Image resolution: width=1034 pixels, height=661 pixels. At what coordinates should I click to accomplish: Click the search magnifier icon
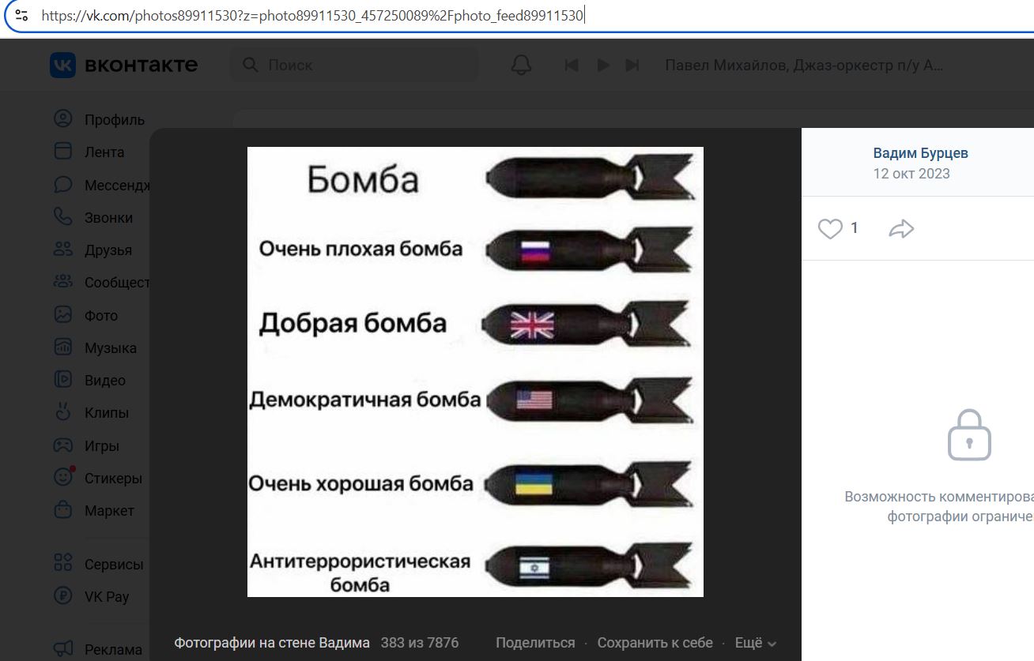tap(251, 65)
